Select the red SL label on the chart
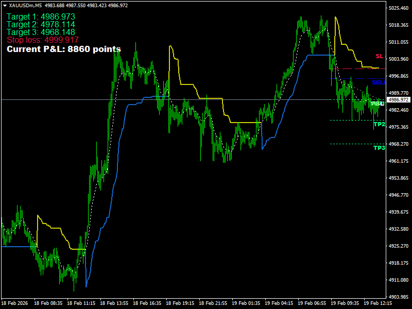This screenshot has height=309, width=412. 379,56
